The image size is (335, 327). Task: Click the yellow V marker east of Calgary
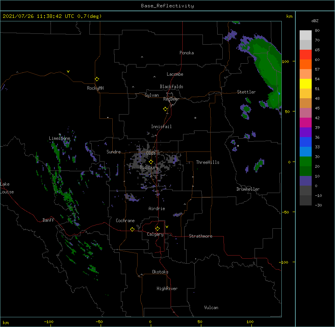pos(167,227)
